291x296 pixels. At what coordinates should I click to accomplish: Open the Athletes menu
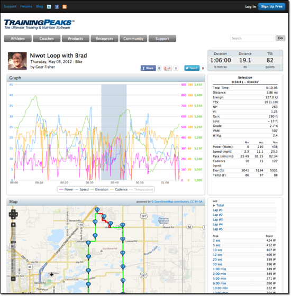click(18, 39)
